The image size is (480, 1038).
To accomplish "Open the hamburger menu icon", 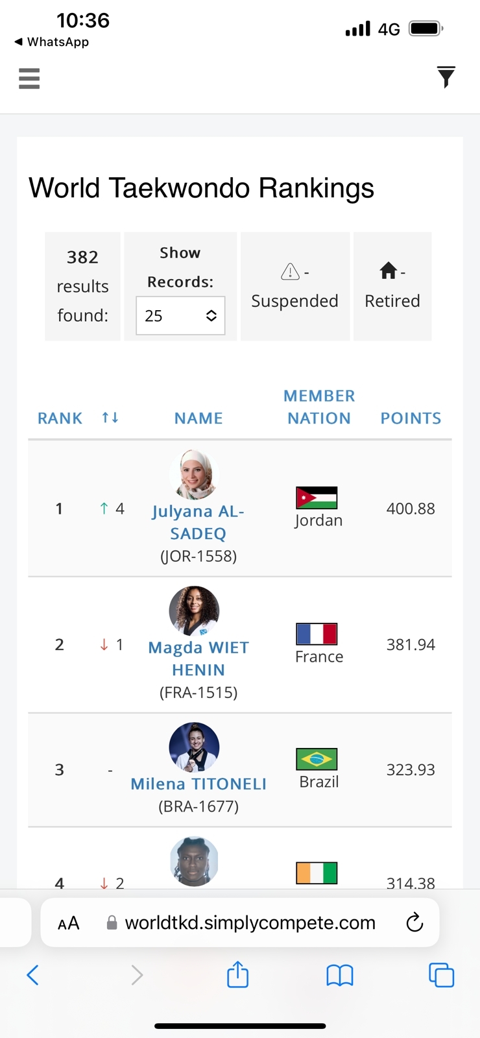I will click(29, 78).
